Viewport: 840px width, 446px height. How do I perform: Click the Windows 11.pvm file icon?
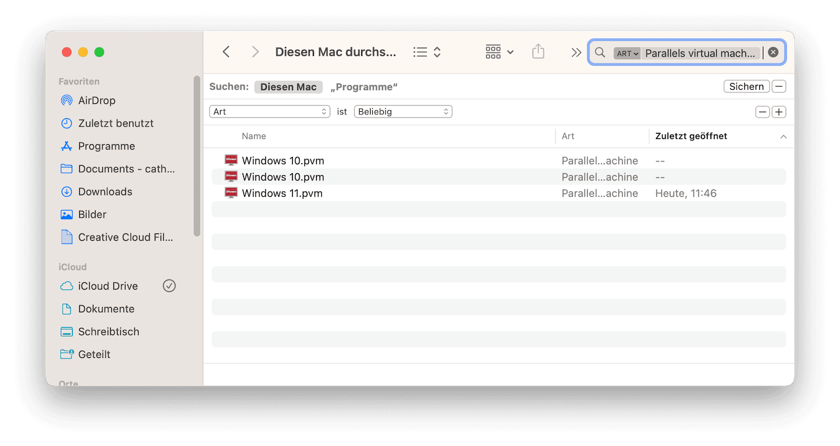(231, 193)
